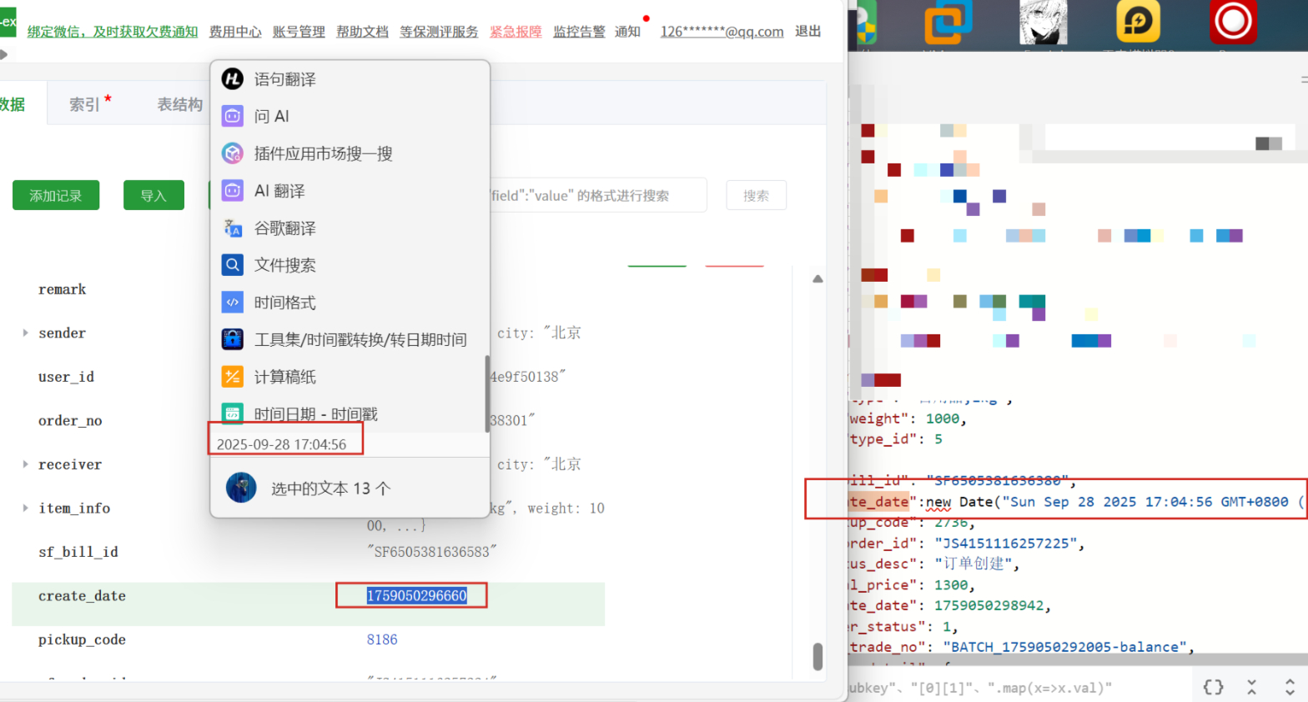Launch the yellow emulator desktop icon
The width and height of the screenshot is (1308, 702).
[1138, 22]
